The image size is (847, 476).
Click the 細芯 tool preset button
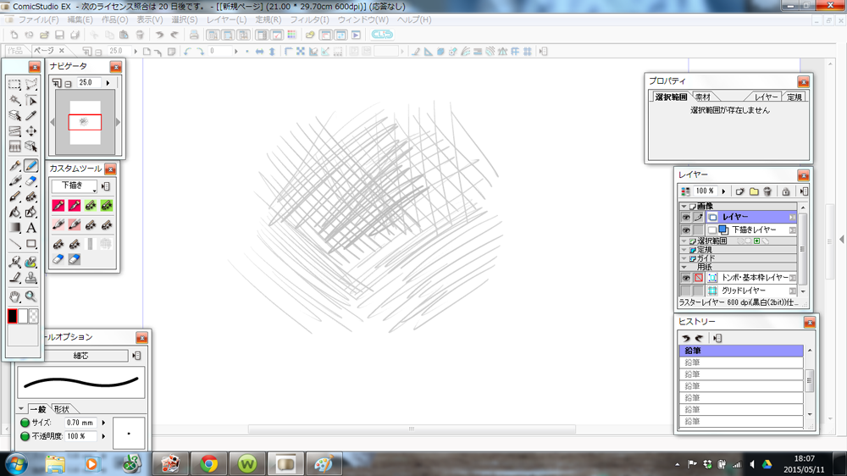[80, 356]
